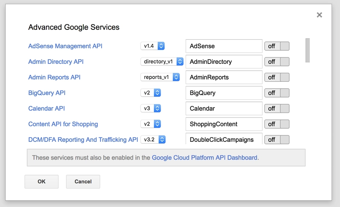
Task: Open Content API for Shopping link
Action: pos(63,124)
